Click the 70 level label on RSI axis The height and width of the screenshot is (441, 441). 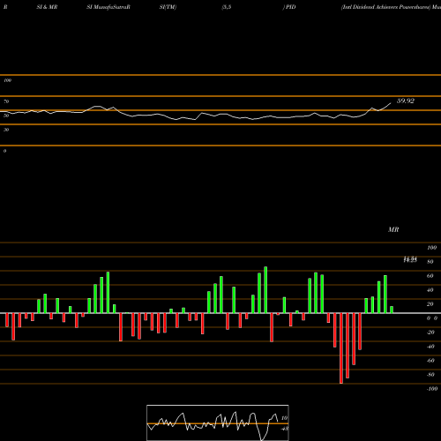pyautogui.click(x=6, y=101)
